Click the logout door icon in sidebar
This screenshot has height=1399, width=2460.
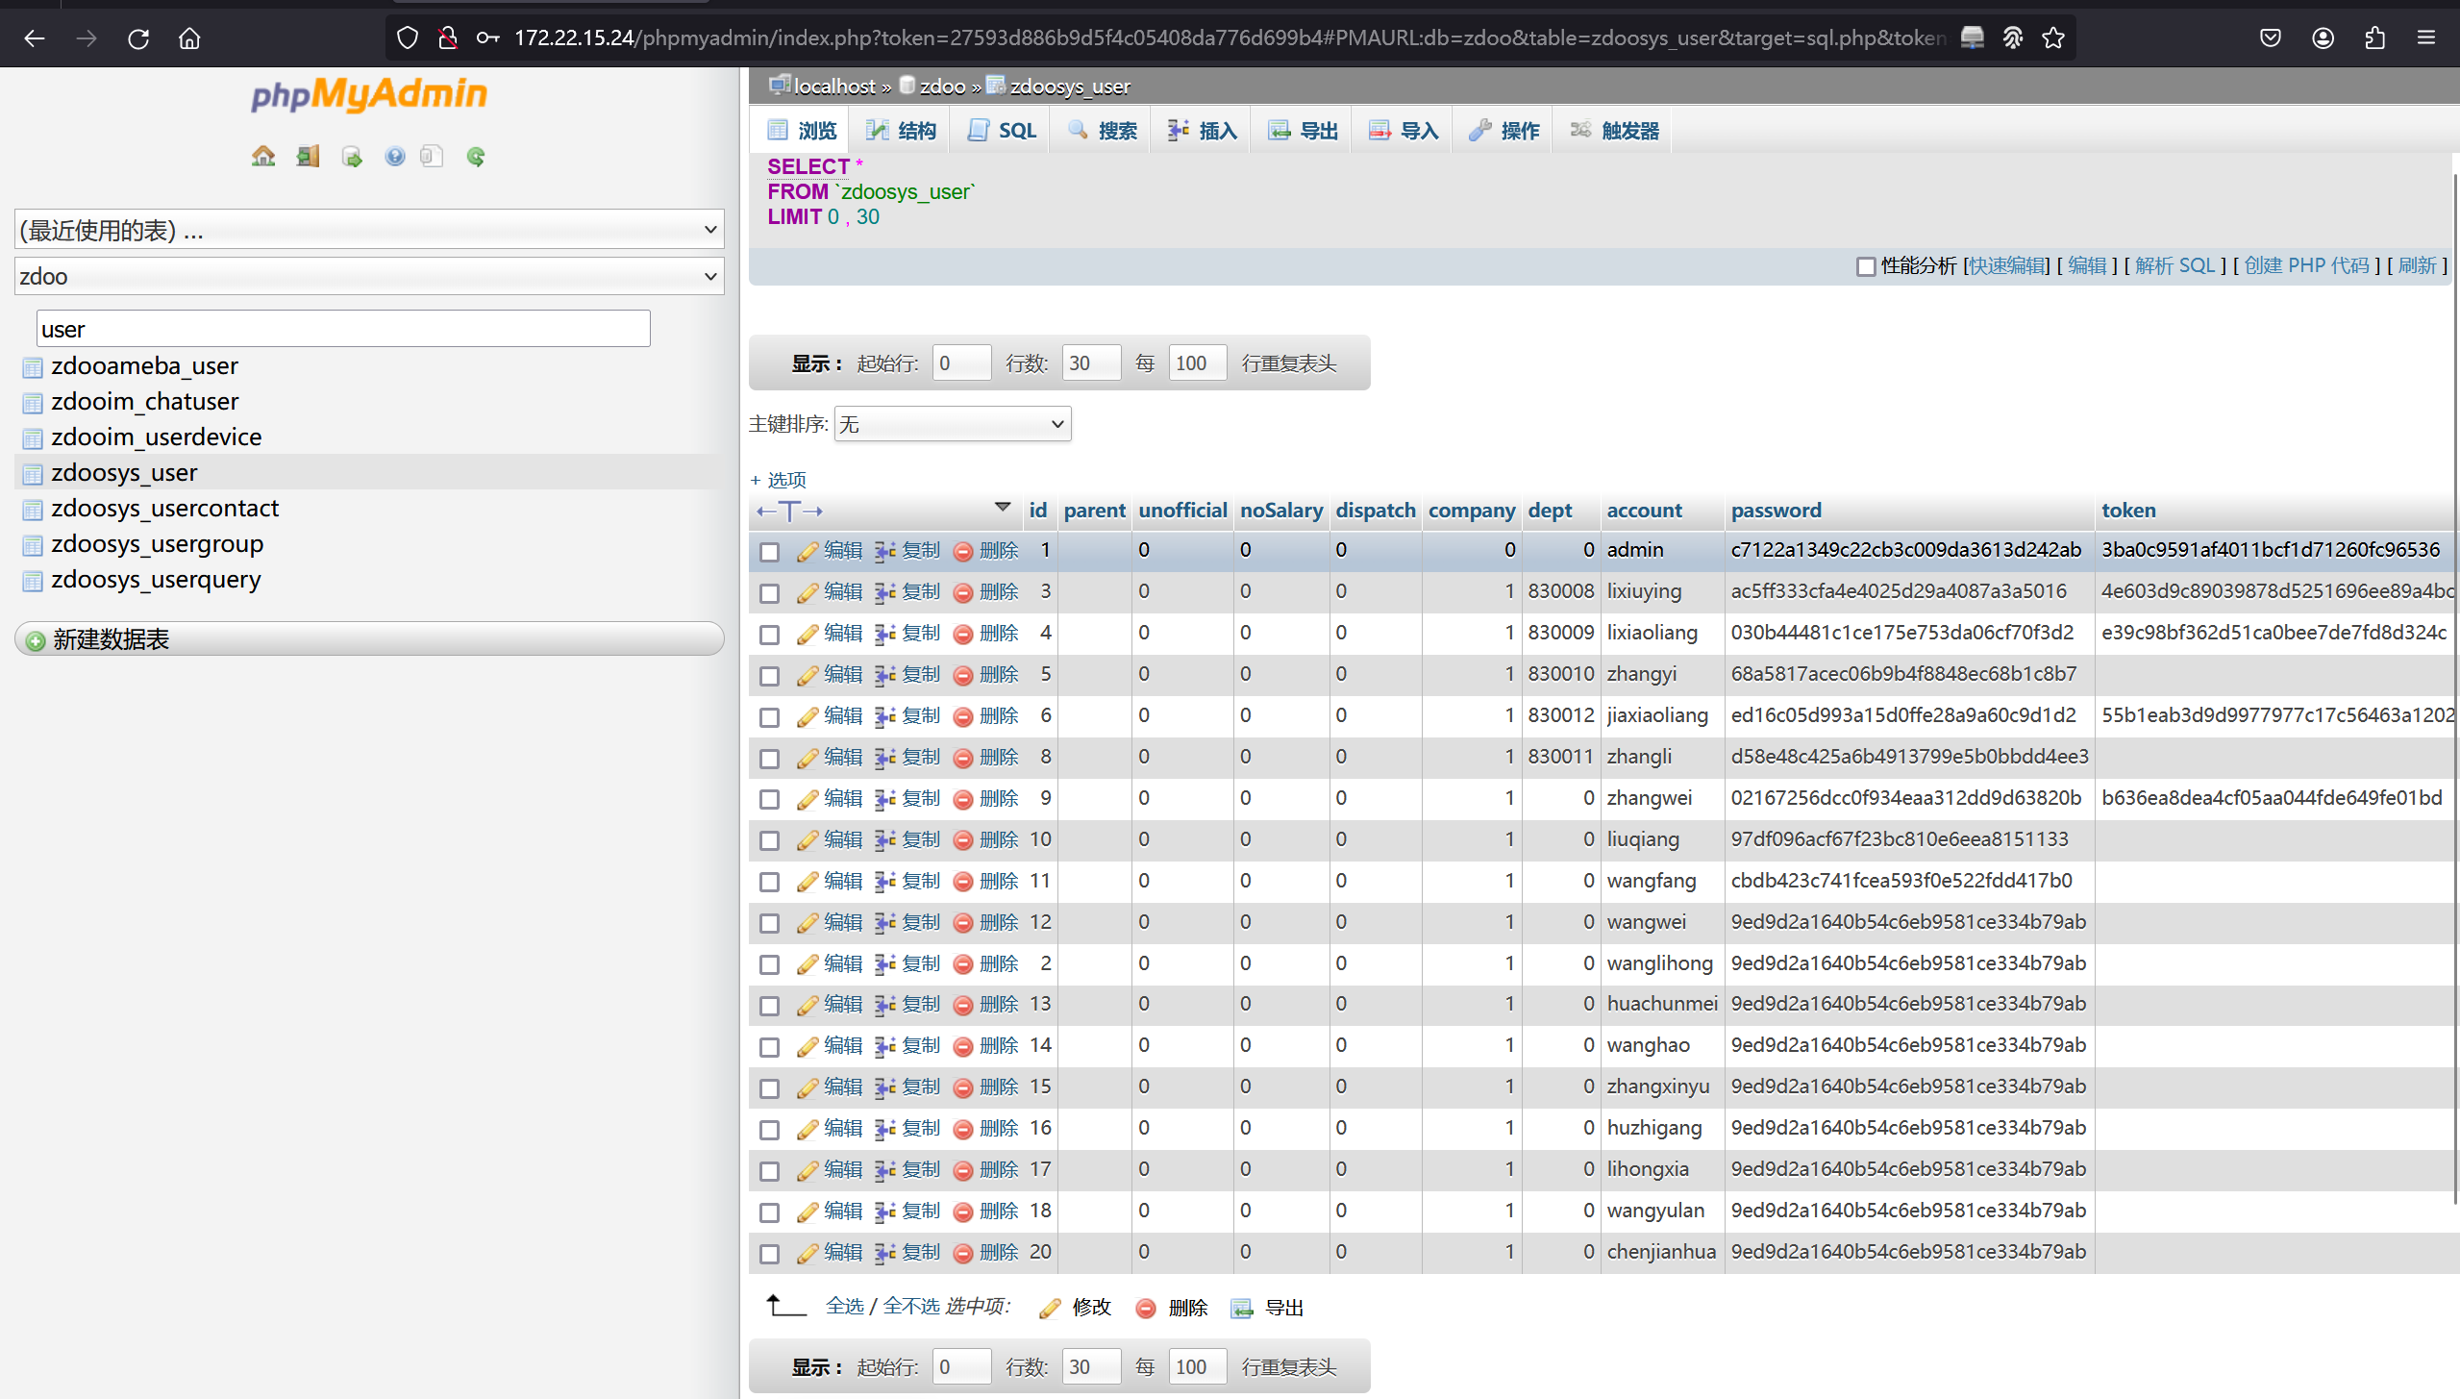click(308, 156)
